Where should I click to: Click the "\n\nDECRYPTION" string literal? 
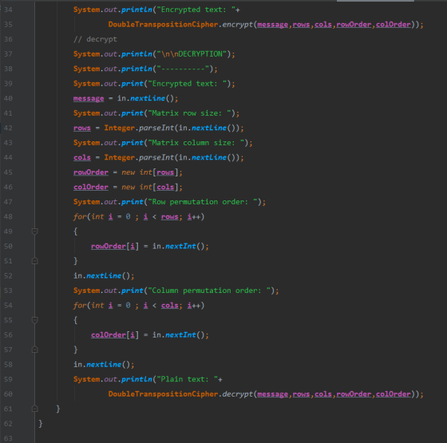coord(192,54)
